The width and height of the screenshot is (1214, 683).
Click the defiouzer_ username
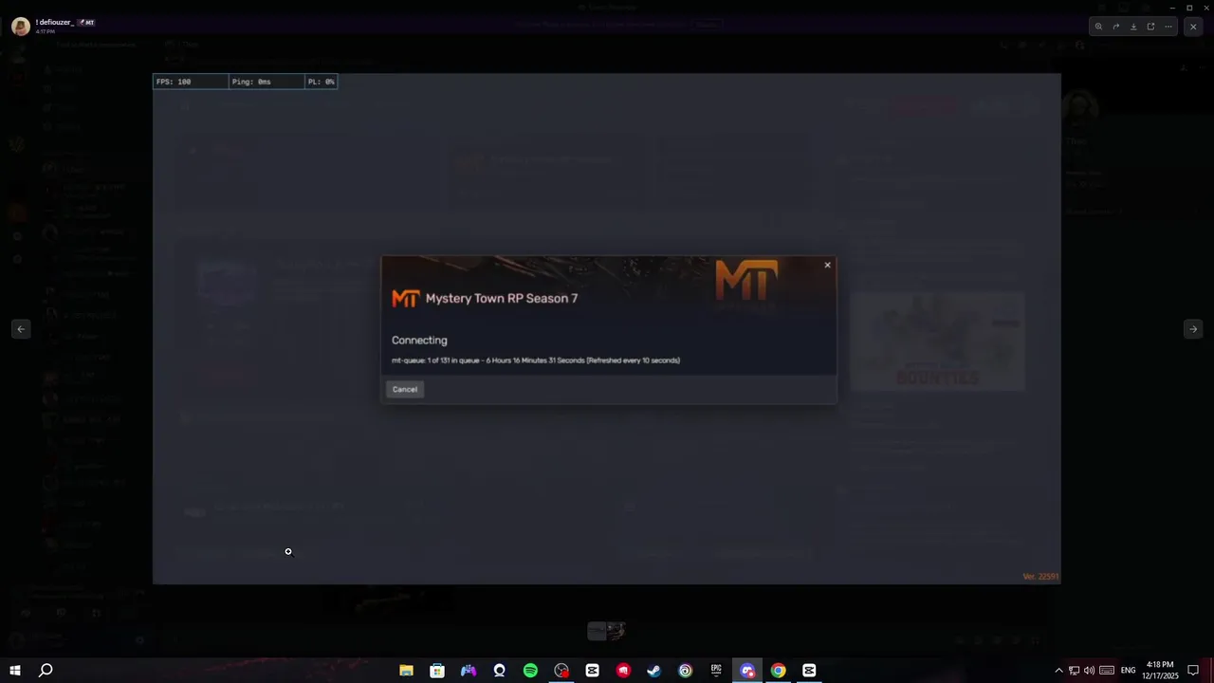pyautogui.click(x=54, y=22)
